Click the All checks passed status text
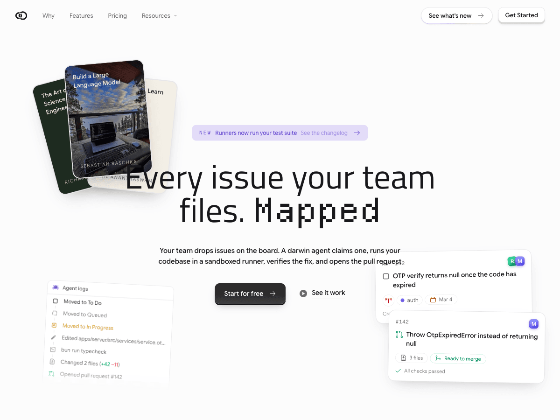 coord(425,371)
